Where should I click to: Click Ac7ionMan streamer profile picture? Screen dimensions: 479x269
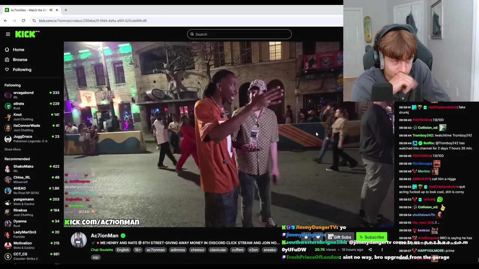click(79, 240)
